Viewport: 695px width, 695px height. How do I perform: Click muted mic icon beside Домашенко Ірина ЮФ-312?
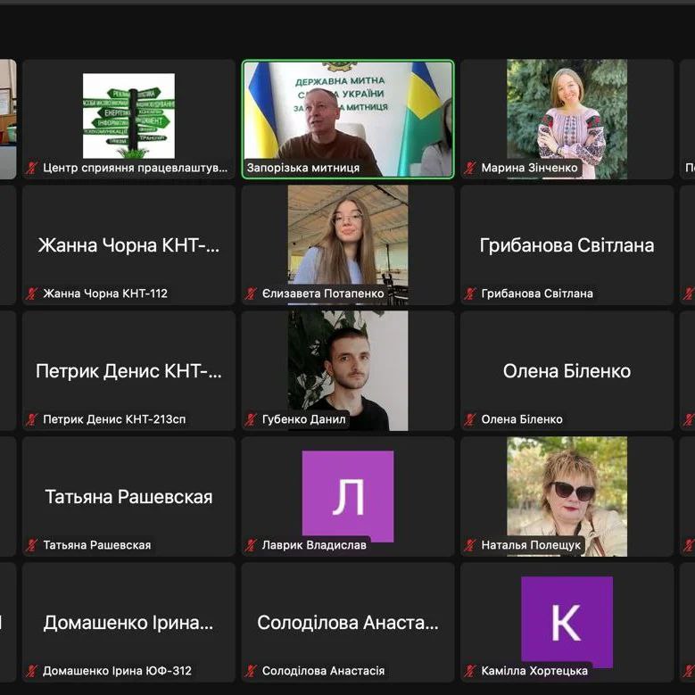32,671
